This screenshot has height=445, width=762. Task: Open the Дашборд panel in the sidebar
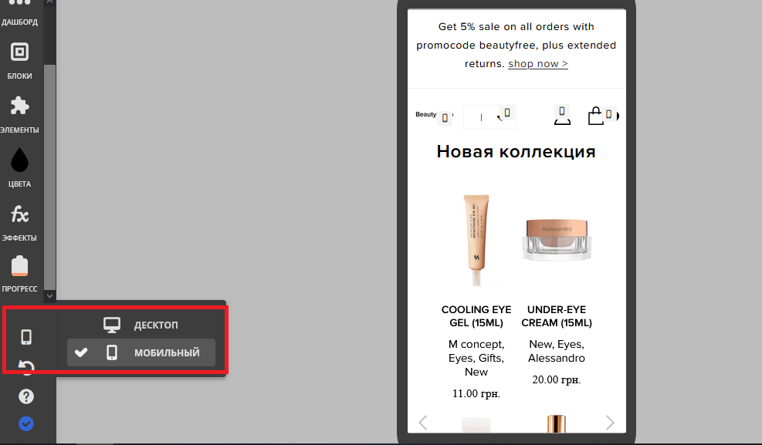19,11
